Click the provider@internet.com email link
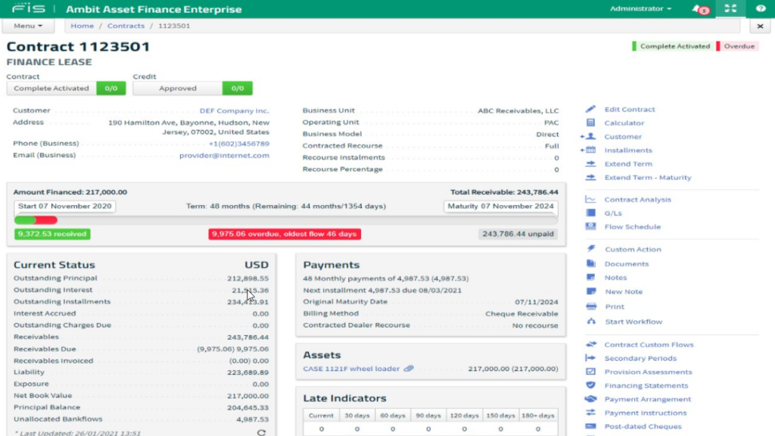 tap(224, 155)
